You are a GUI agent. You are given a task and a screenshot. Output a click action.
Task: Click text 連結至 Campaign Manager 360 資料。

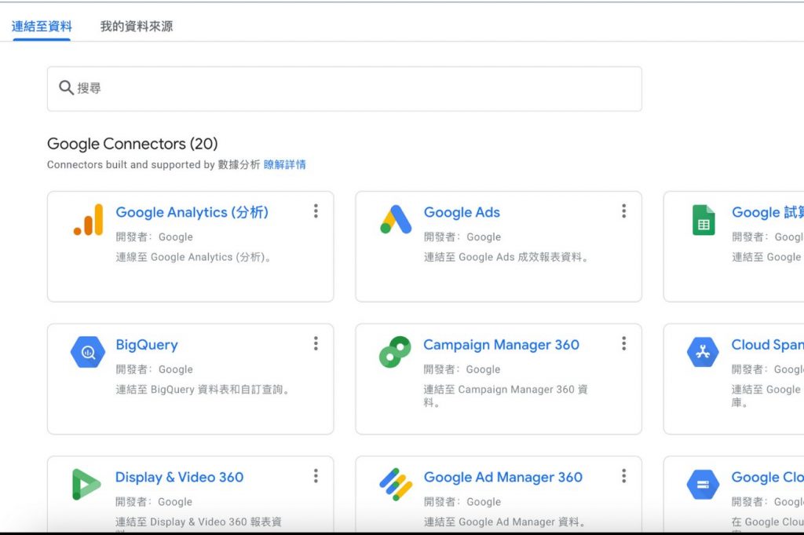tap(506, 395)
